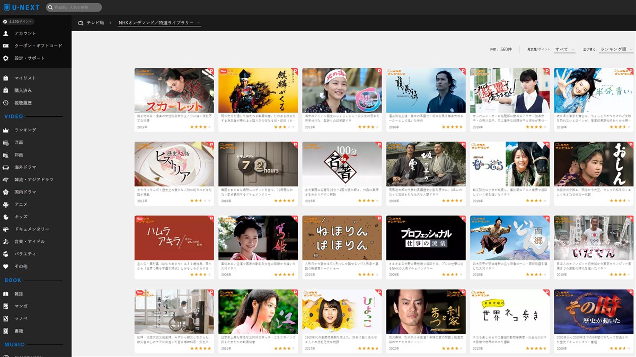The width and height of the screenshot is (636, 357).
Task: Open the 並び替え sort dropdown ランキング順
Action: [x=616, y=49]
